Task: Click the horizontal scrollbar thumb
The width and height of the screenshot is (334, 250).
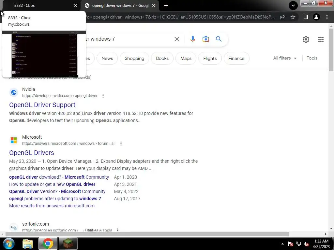Action: tap(147, 234)
